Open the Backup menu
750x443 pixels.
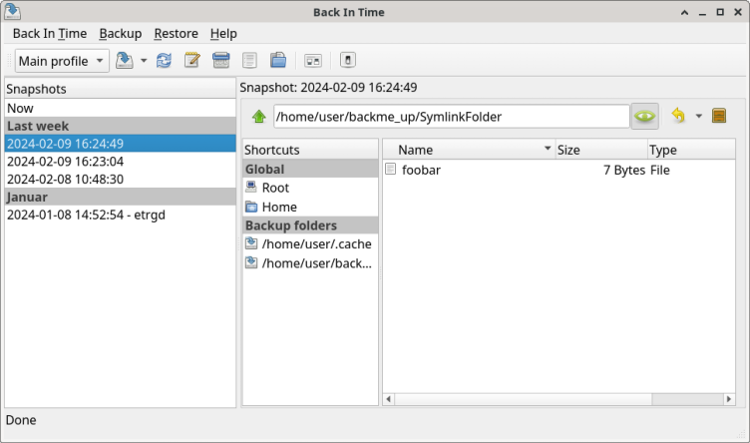point(120,33)
